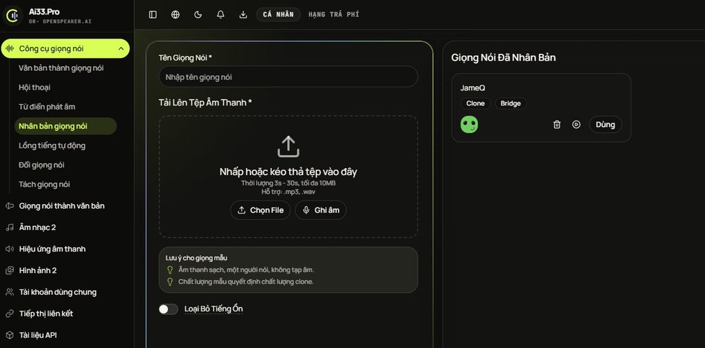Collapse Công cụ giọng nói with its chevron
Screen dimensions: 705x348
pos(120,49)
